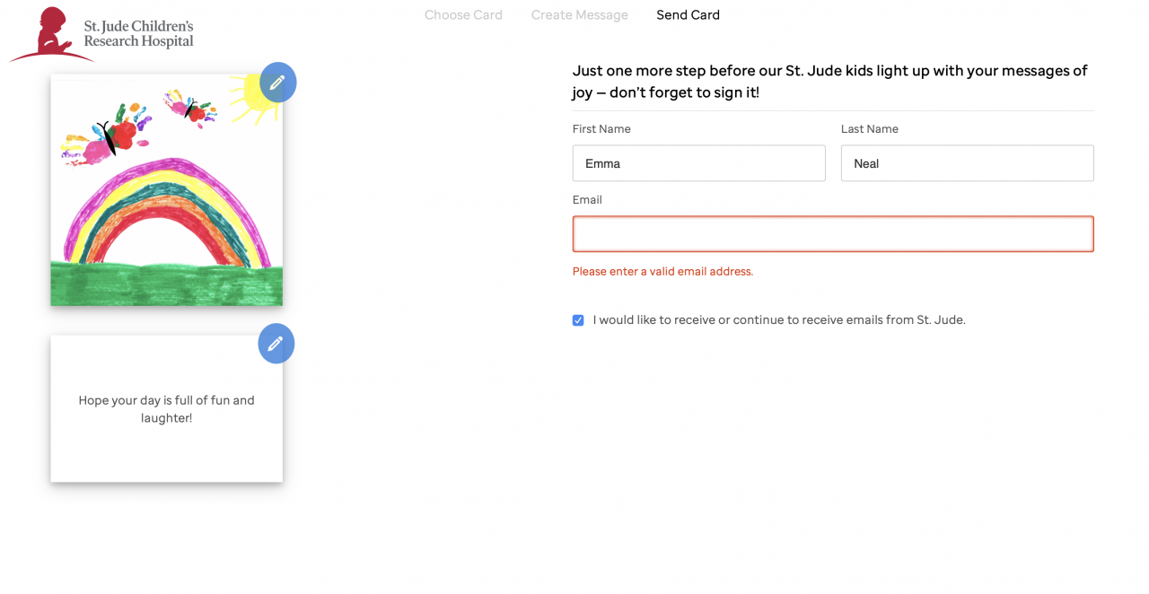
Task: Click the 'Please enter a valid email address' error
Action: (x=662, y=272)
